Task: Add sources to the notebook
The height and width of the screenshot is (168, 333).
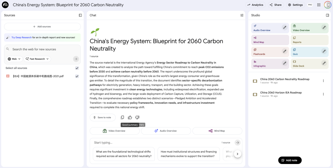Action: point(42,27)
